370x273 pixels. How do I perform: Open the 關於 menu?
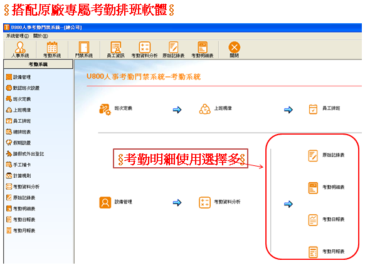40,36
